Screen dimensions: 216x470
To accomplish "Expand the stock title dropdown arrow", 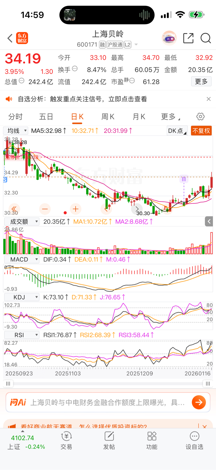I will (x=136, y=45).
